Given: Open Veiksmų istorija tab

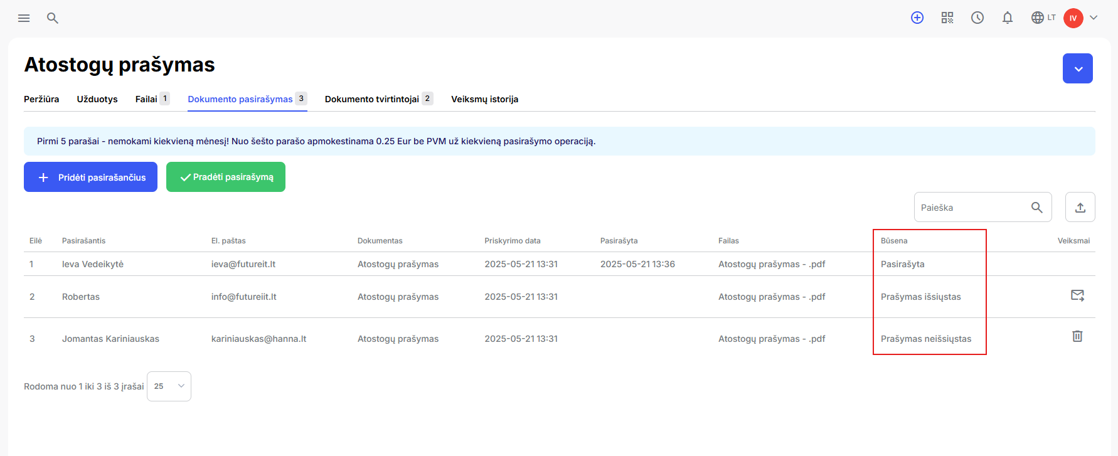Looking at the screenshot, I should coord(484,99).
